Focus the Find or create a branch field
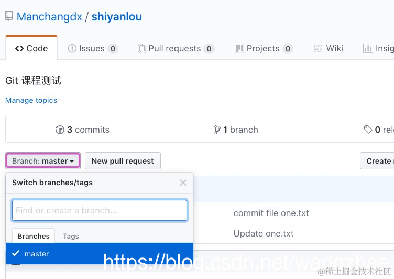The height and width of the screenshot is (279, 394). click(x=100, y=210)
